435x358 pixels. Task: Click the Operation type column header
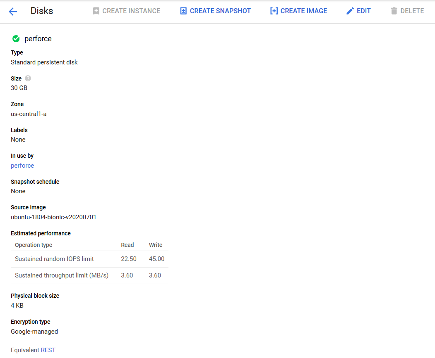34,245
